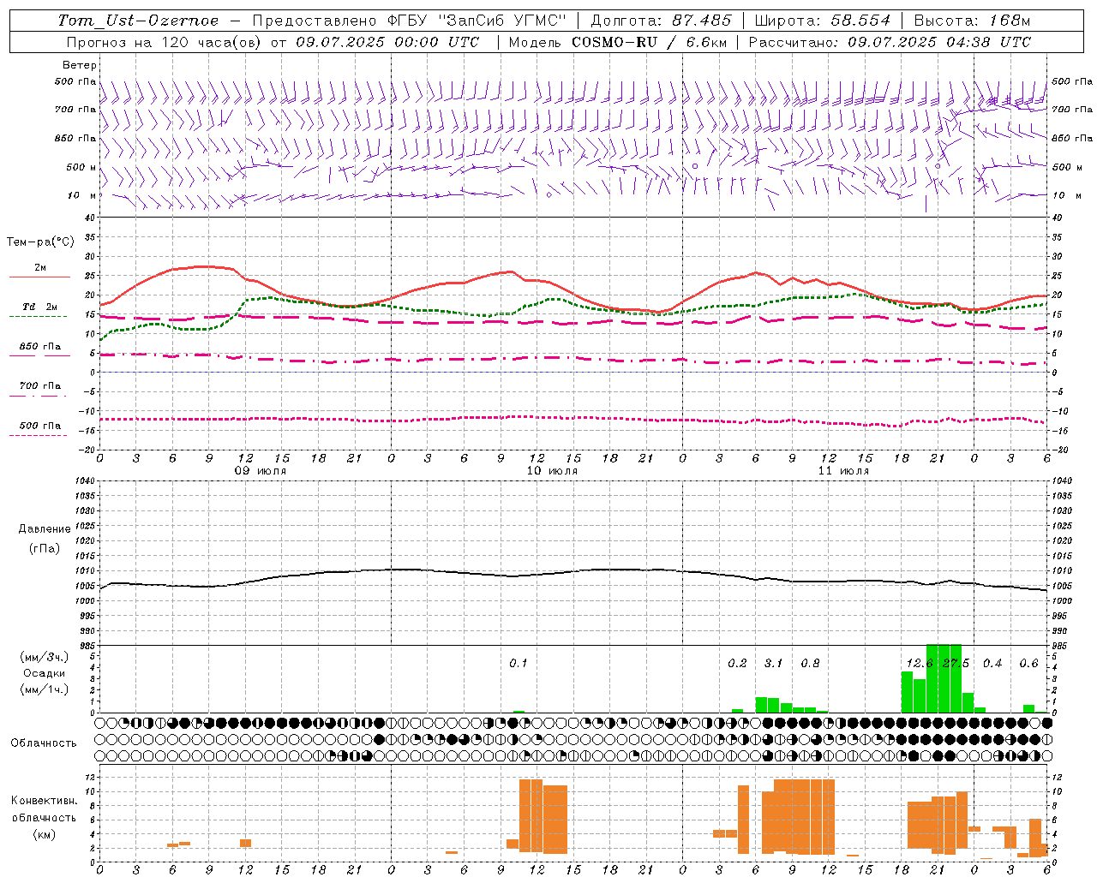Click the precipitation total "12.6"
This screenshot has width=1097, height=877.
(920, 664)
